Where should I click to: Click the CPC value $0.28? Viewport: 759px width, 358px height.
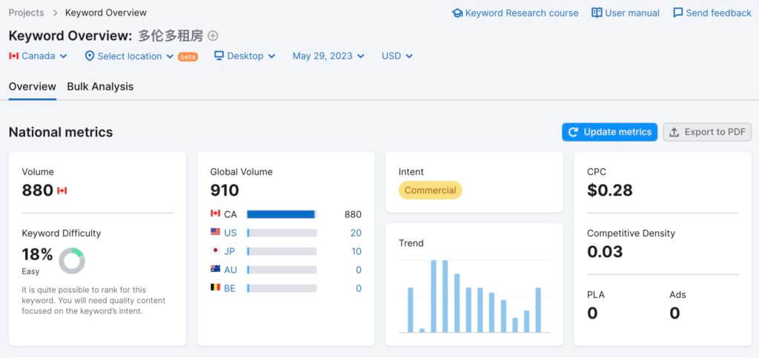tap(610, 190)
